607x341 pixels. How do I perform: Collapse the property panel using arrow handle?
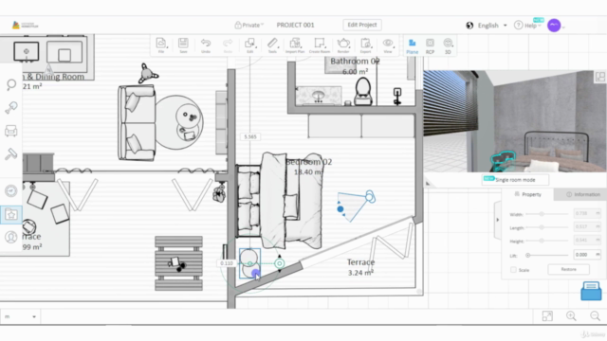(498, 220)
